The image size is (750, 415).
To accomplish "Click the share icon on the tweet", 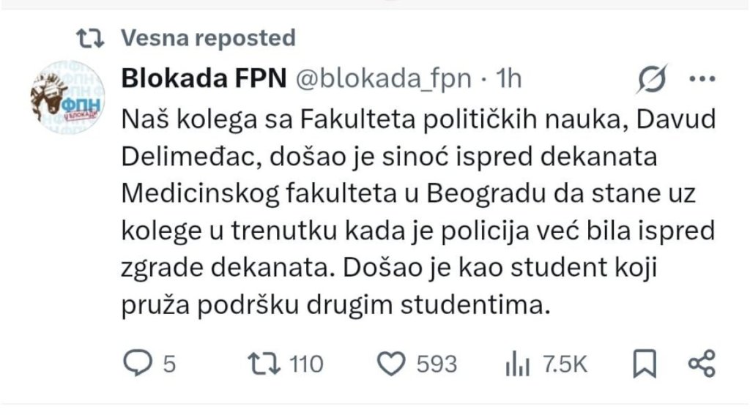I will coord(702,363).
